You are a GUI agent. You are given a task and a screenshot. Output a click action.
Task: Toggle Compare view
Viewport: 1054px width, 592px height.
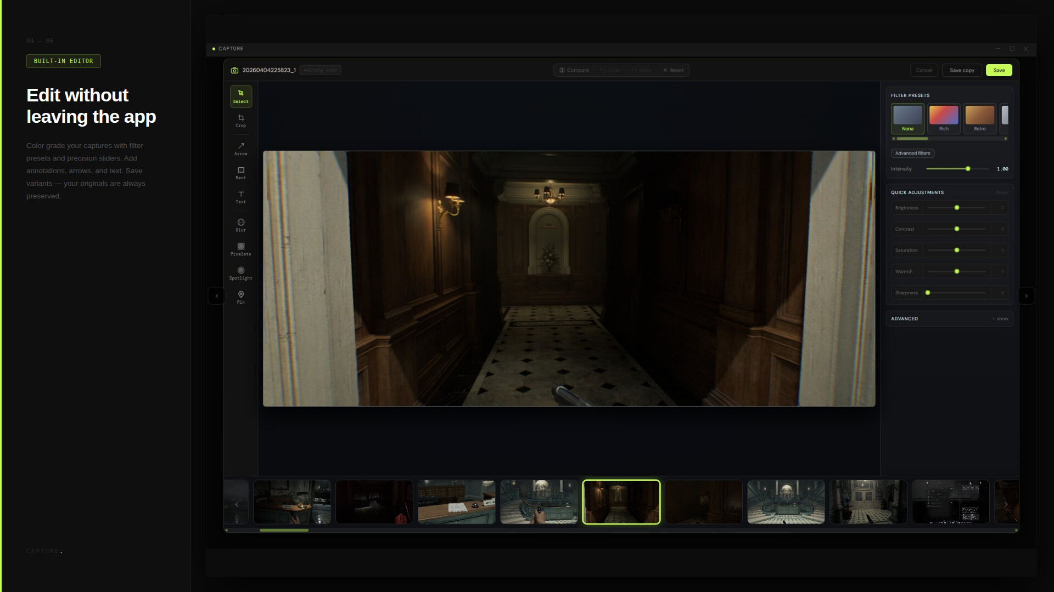[x=574, y=70]
